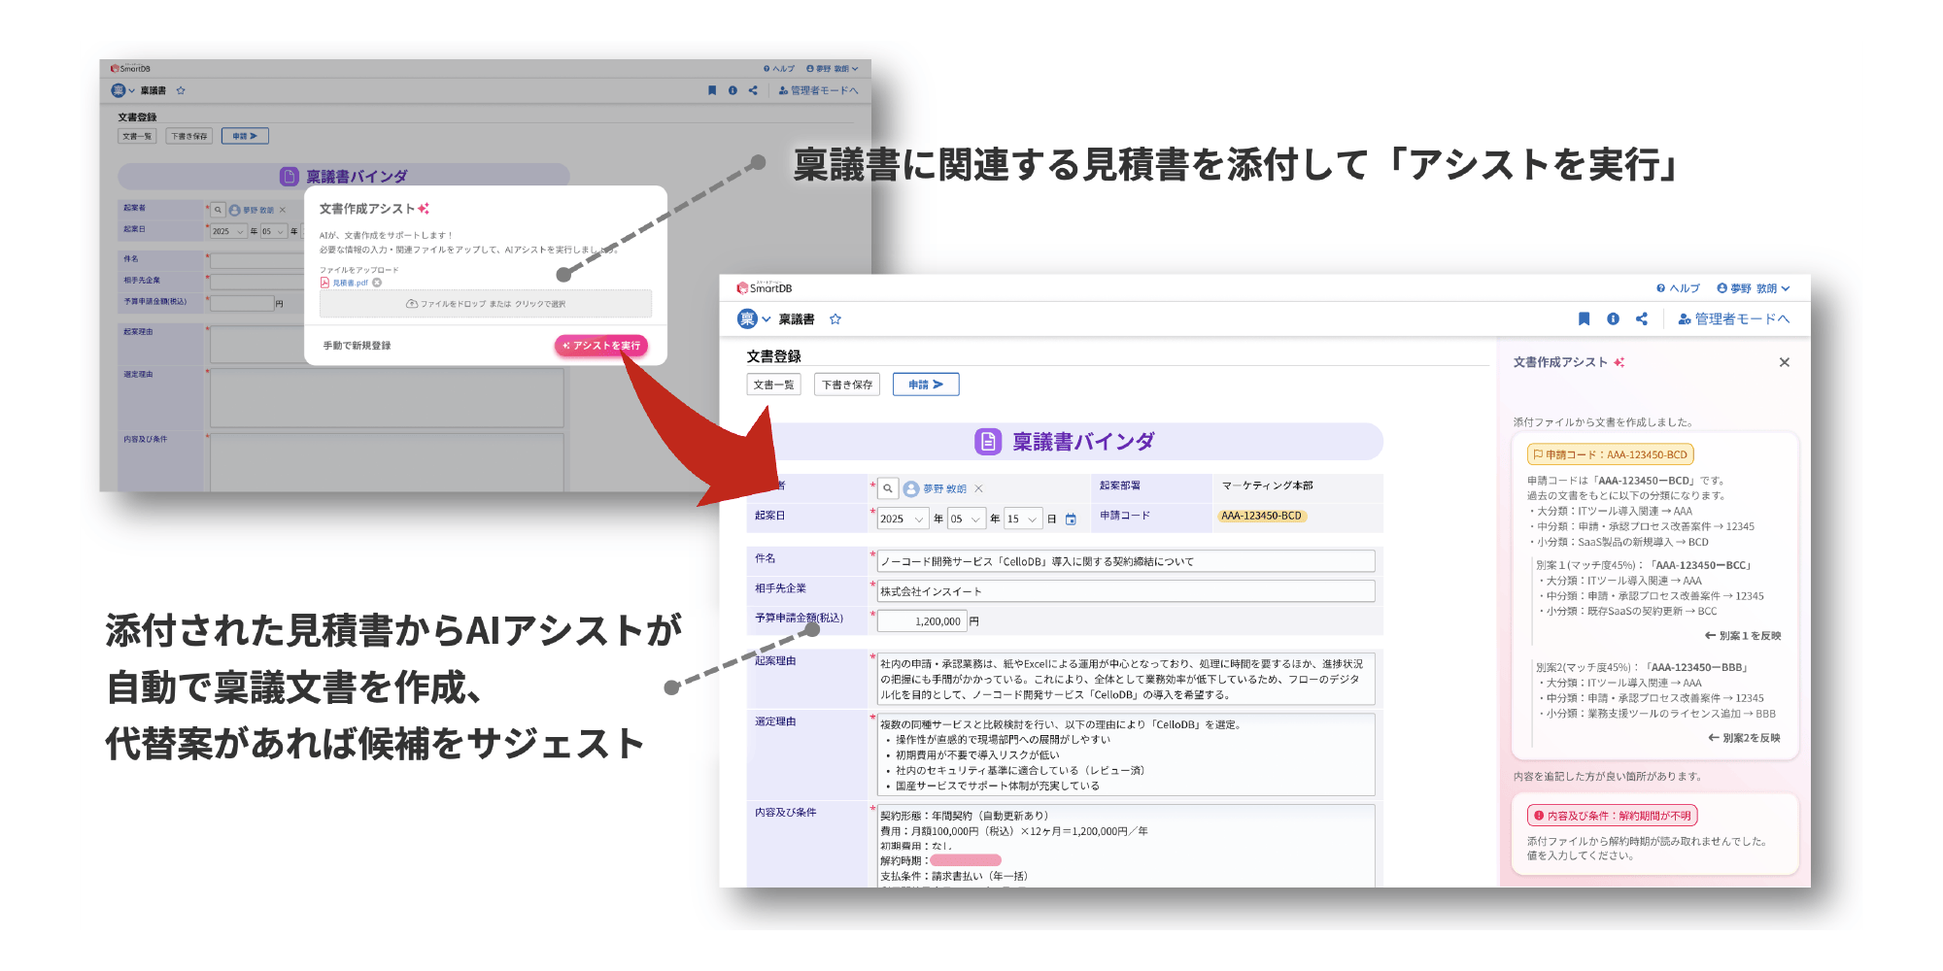Open the 2025 year dropdown in the background window
This screenshot has height=971, width=1943.
(x=228, y=231)
